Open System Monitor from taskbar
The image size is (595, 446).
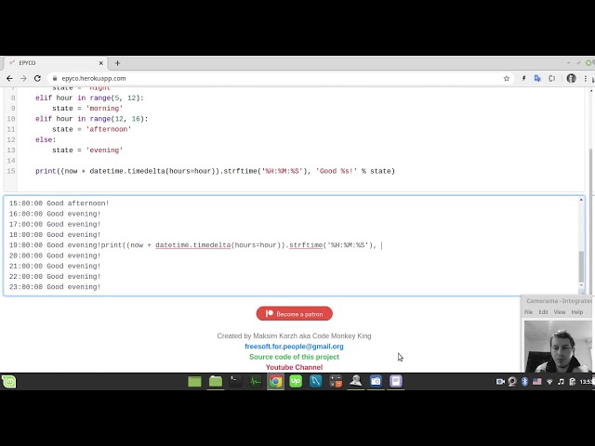pyautogui.click(x=256, y=381)
